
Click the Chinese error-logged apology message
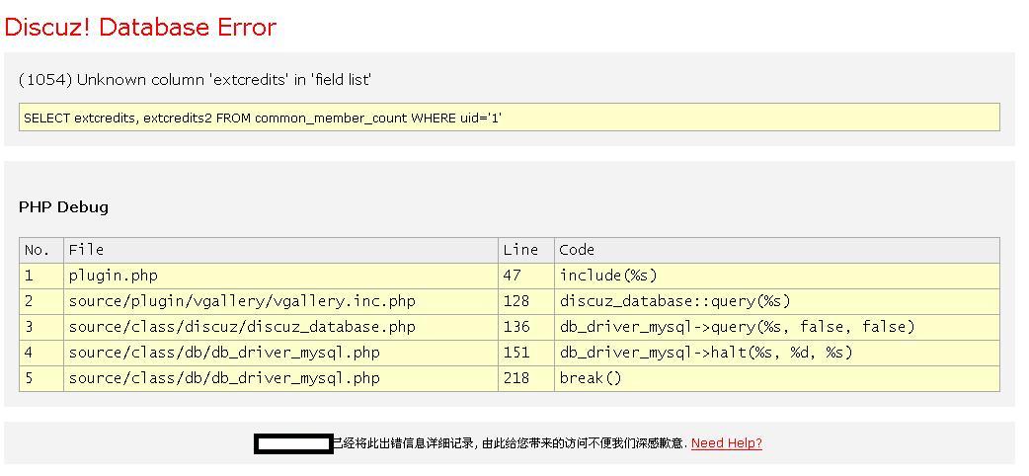tap(511, 443)
